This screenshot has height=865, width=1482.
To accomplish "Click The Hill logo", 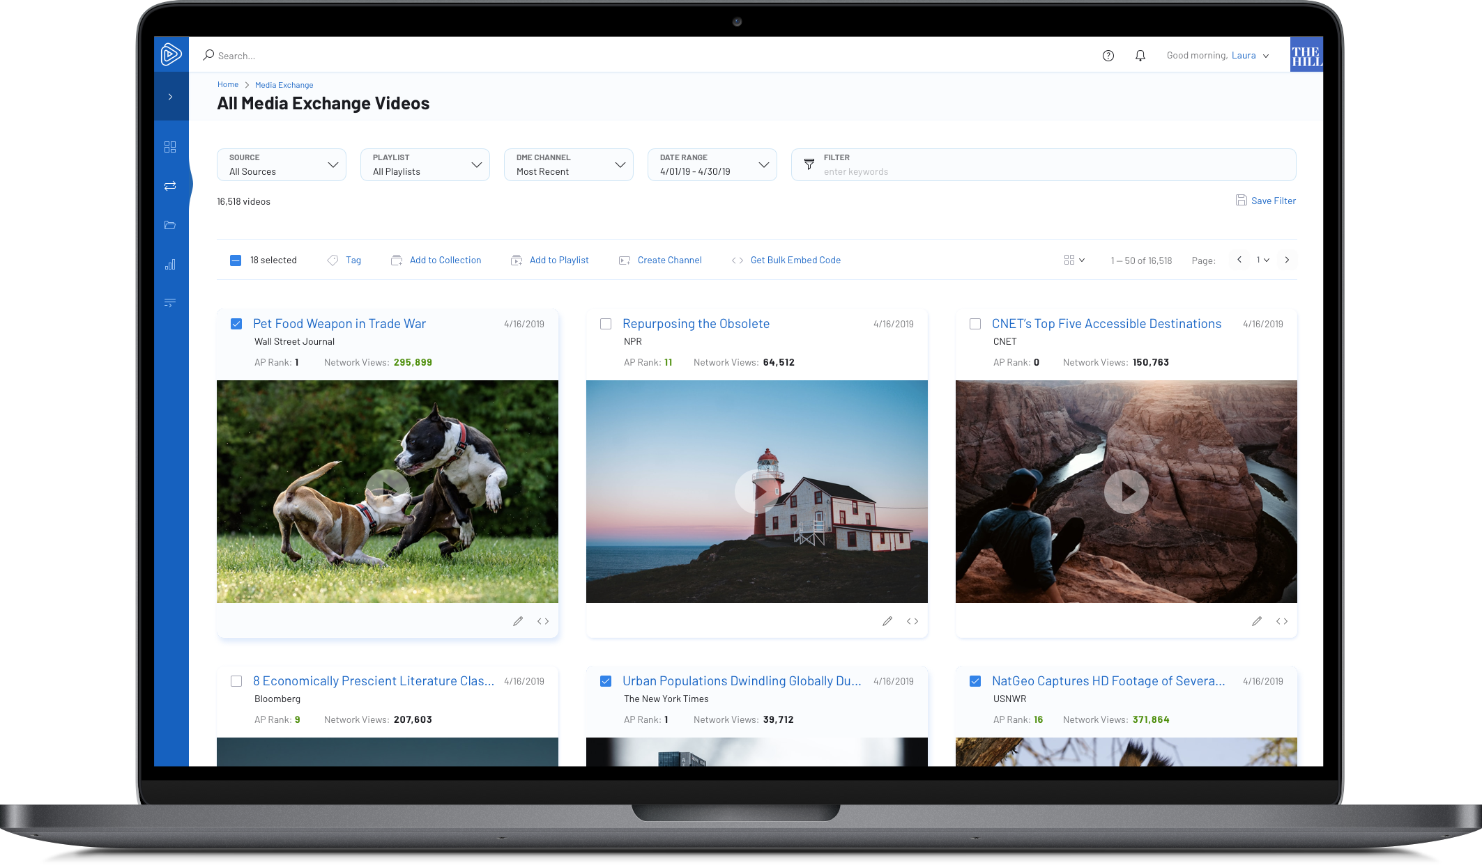I will (x=1306, y=55).
